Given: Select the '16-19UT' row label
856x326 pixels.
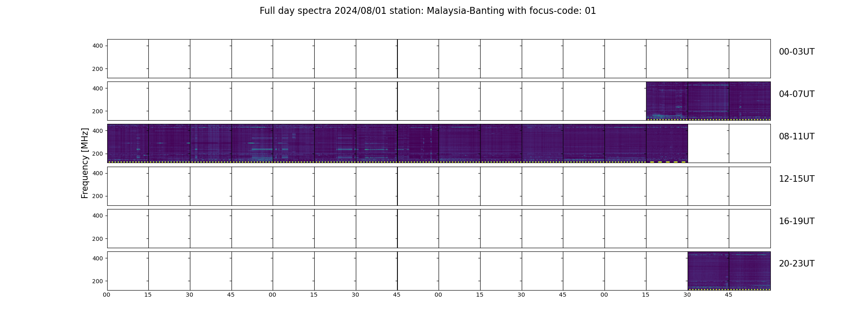Looking at the screenshot, I should pyautogui.click(x=796, y=221).
